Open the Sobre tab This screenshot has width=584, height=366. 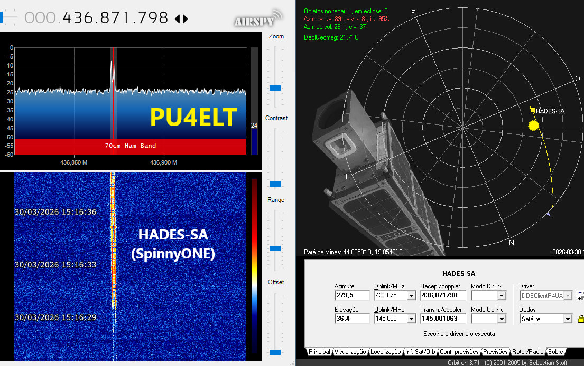point(555,352)
